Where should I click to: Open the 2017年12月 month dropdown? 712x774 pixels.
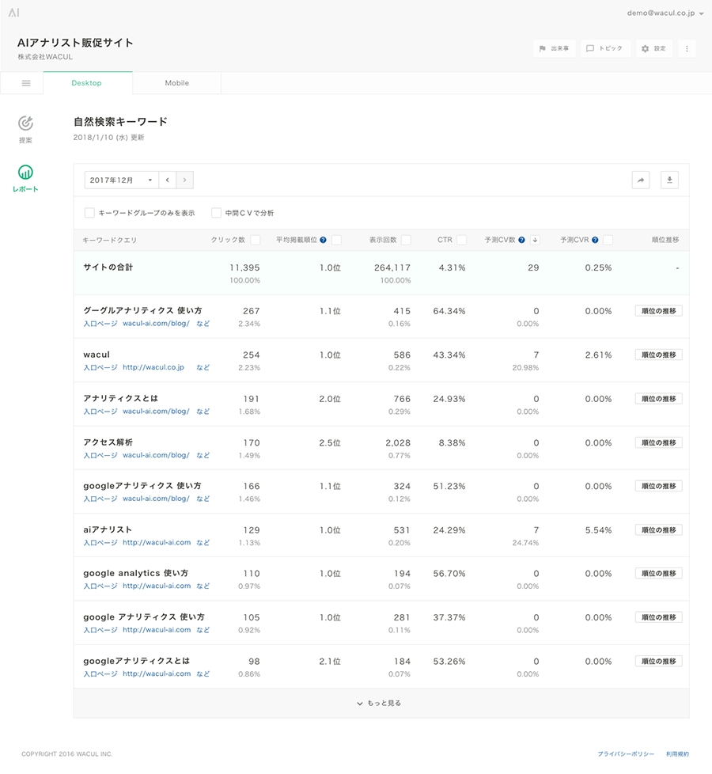[x=122, y=180]
